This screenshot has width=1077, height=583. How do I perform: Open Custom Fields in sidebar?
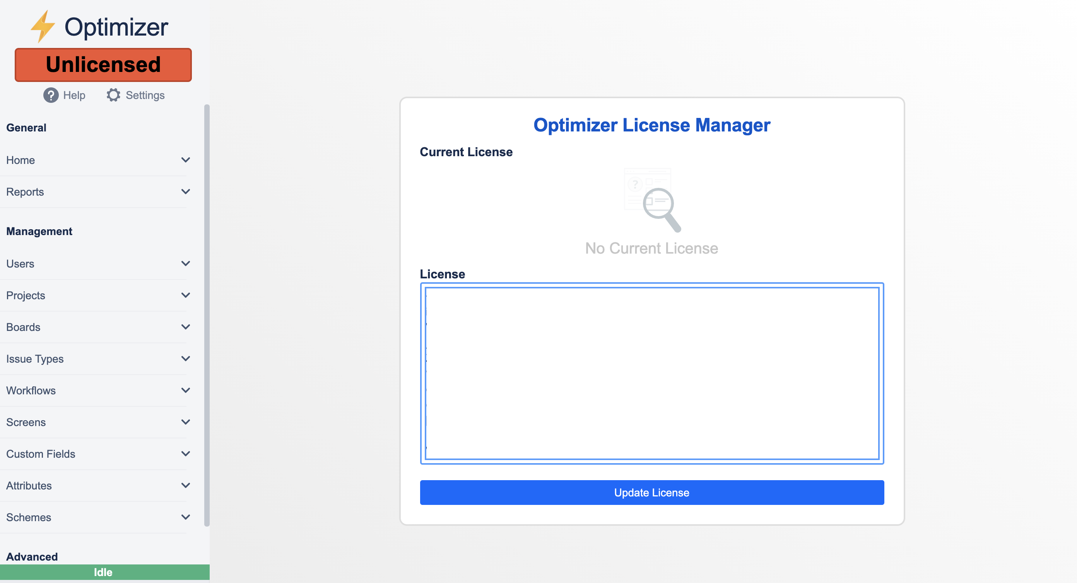pyautogui.click(x=41, y=454)
